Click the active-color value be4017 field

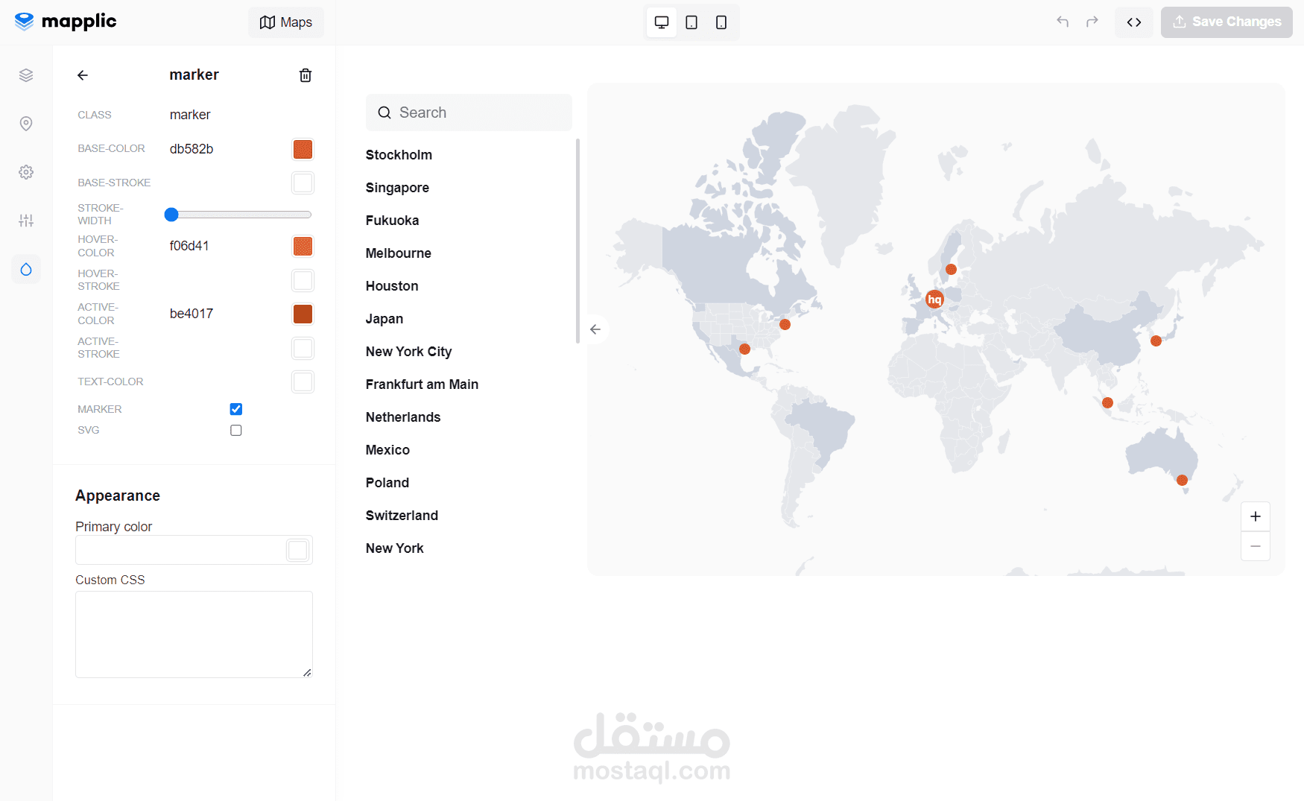pyautogui.click(x=192, y=314)
